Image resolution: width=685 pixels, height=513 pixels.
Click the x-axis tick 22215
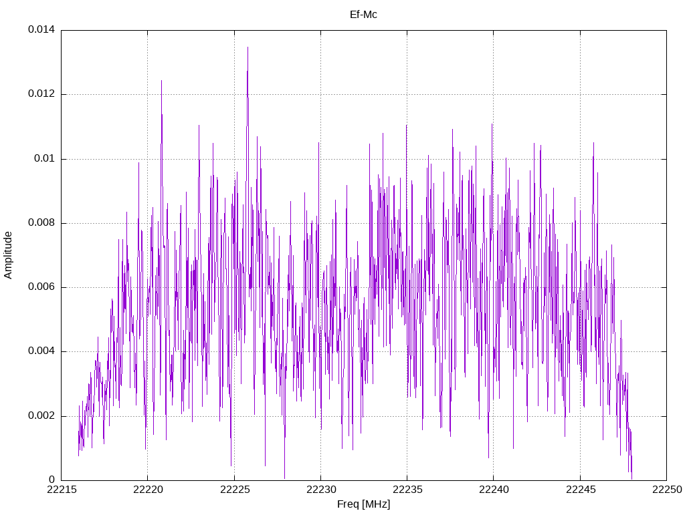point(61,490)
